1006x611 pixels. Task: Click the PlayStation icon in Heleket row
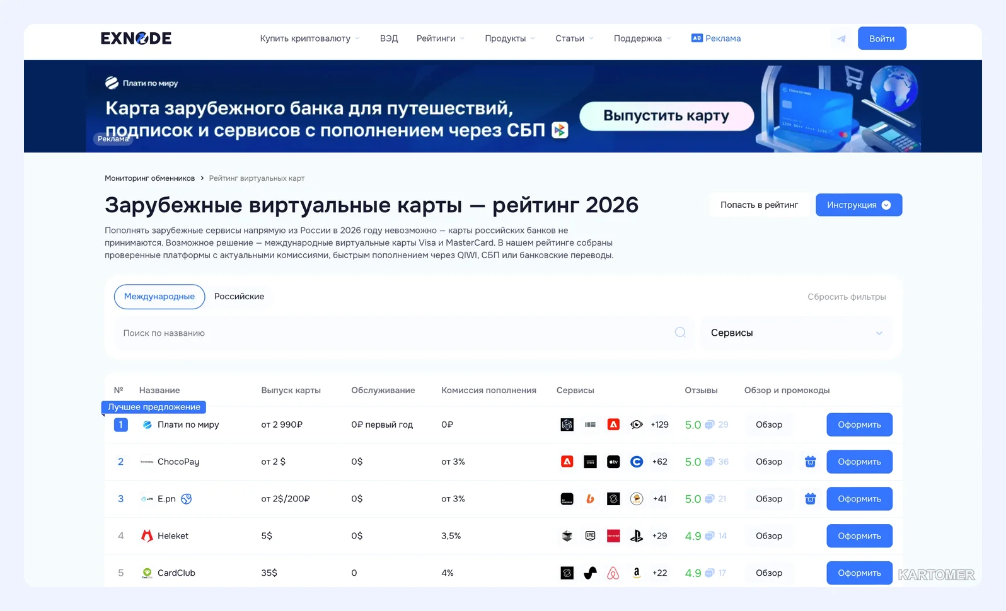click(x=637, y=536)
